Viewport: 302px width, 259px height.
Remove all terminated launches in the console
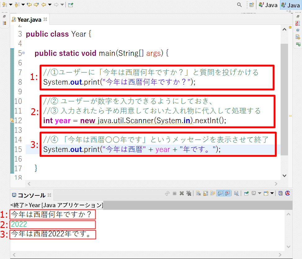pos(189,193)
